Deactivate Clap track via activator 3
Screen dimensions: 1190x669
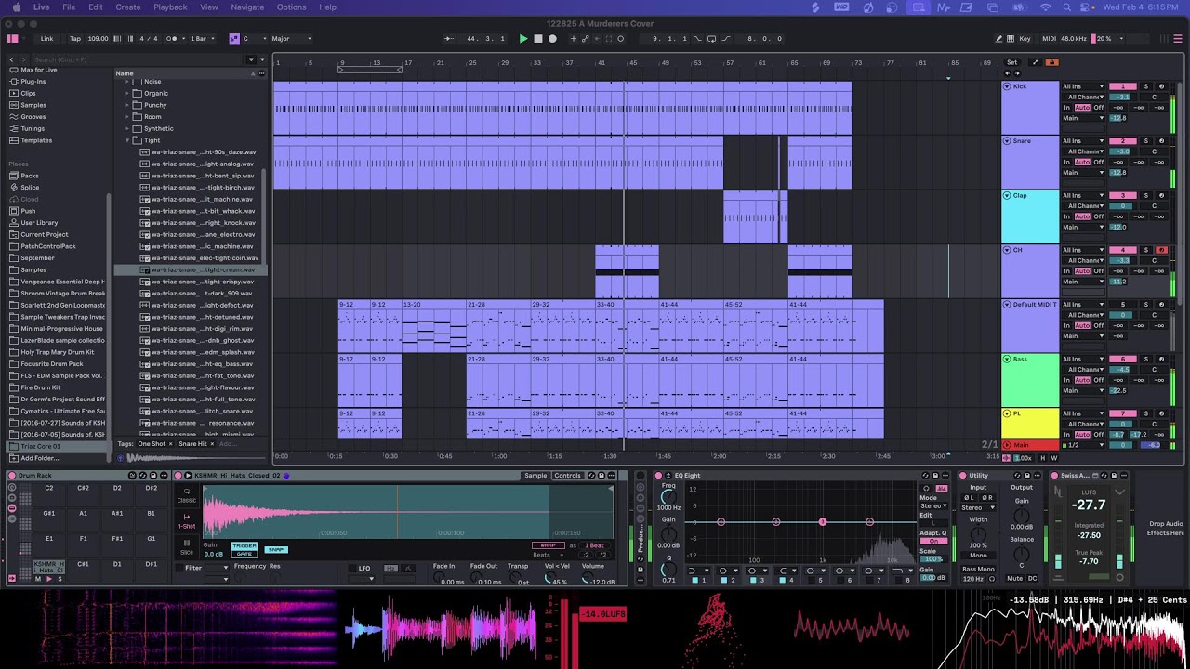click(x=1122, y=195)
